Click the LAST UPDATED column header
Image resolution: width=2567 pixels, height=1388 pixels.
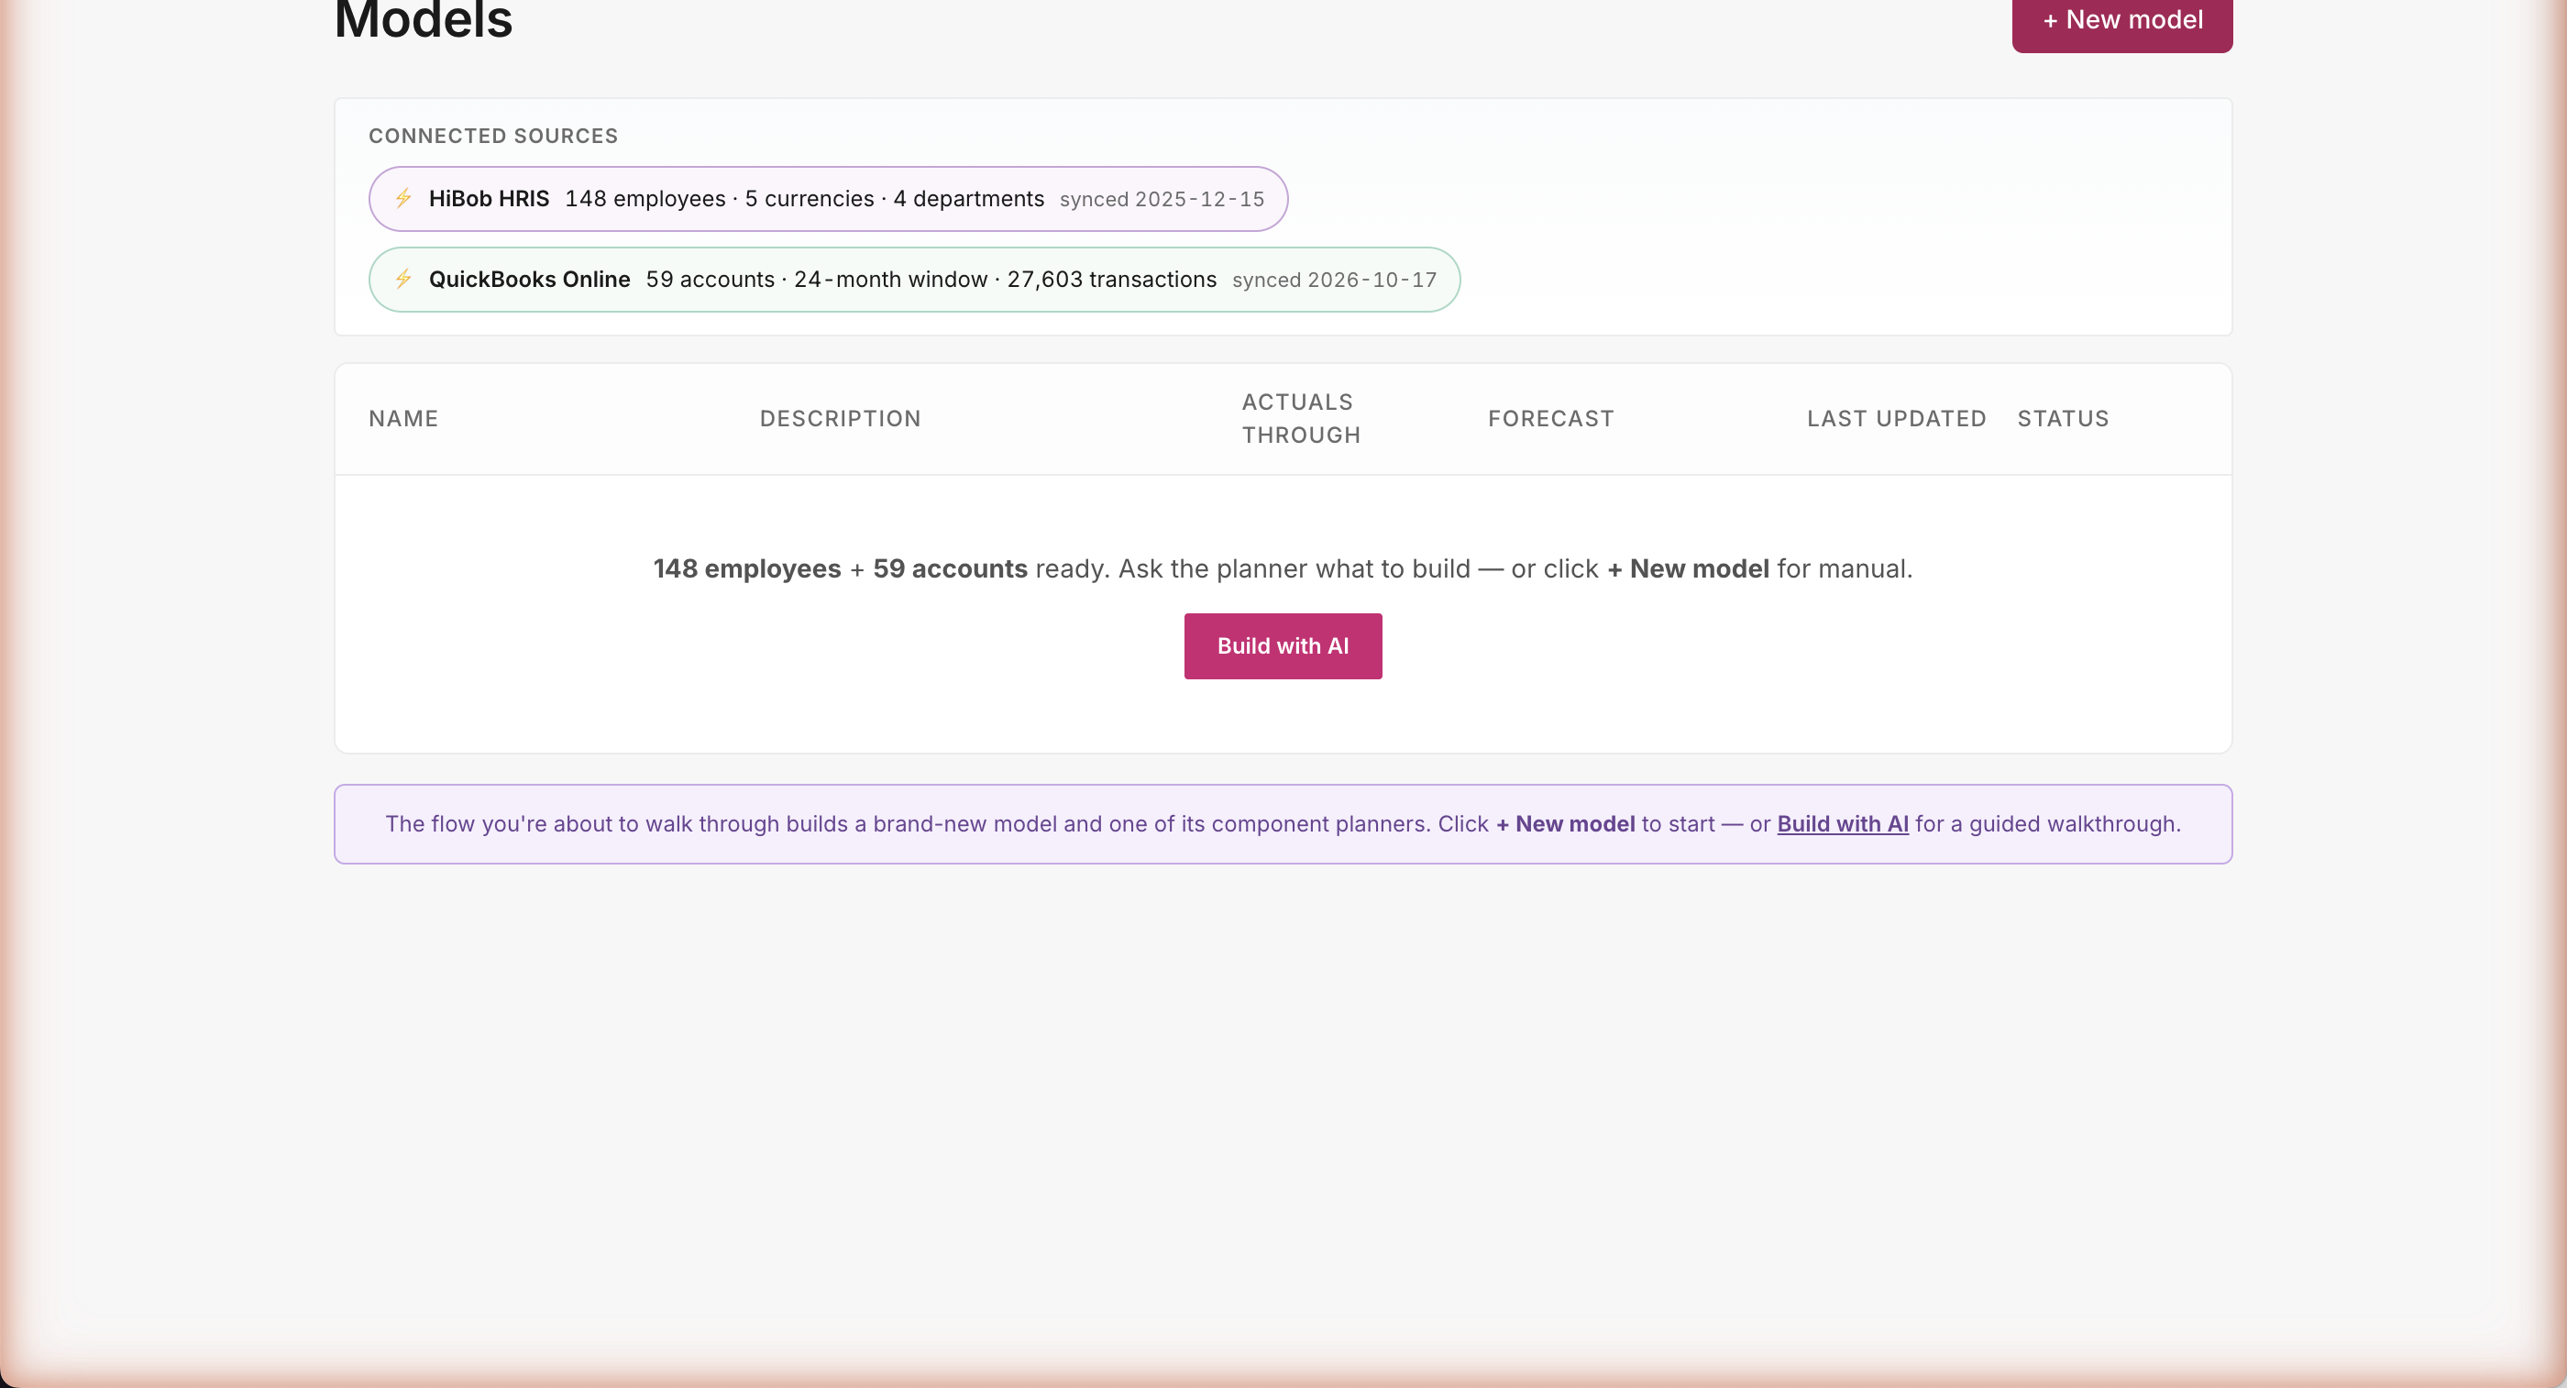click(1896, 418)
